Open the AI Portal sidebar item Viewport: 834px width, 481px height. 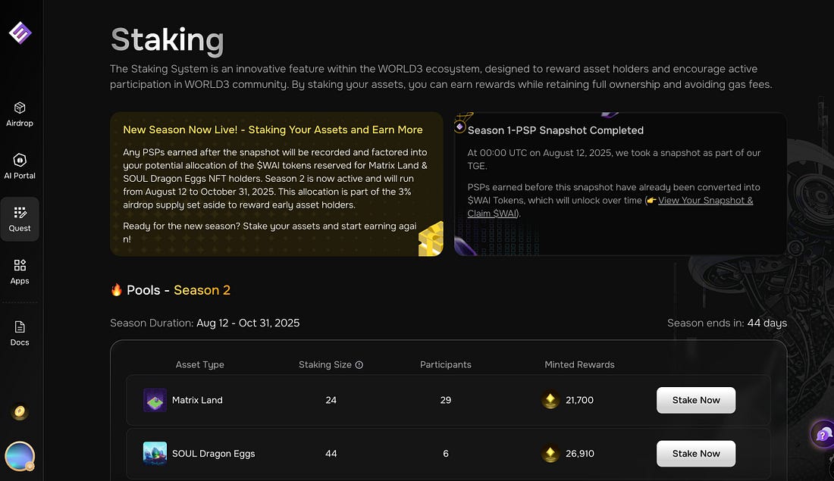[20, 166]
